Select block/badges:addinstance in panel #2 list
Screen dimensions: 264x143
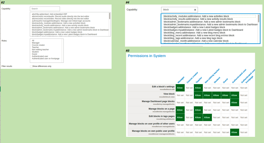point(57,32)
